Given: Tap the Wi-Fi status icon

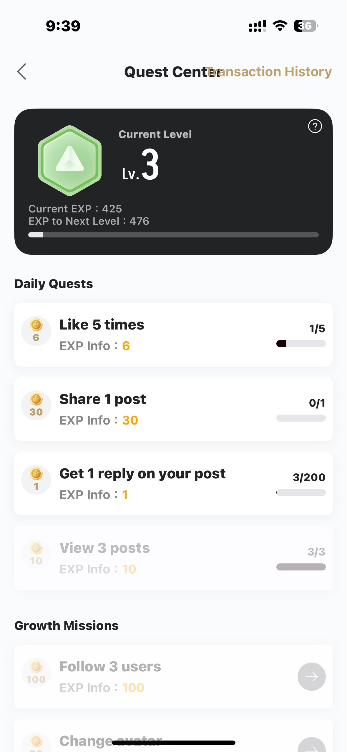Looking at the screenshot, I should coord(280,26).
